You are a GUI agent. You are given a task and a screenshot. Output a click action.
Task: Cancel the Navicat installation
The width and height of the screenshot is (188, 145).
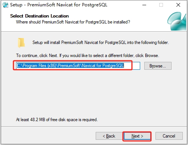169,136
